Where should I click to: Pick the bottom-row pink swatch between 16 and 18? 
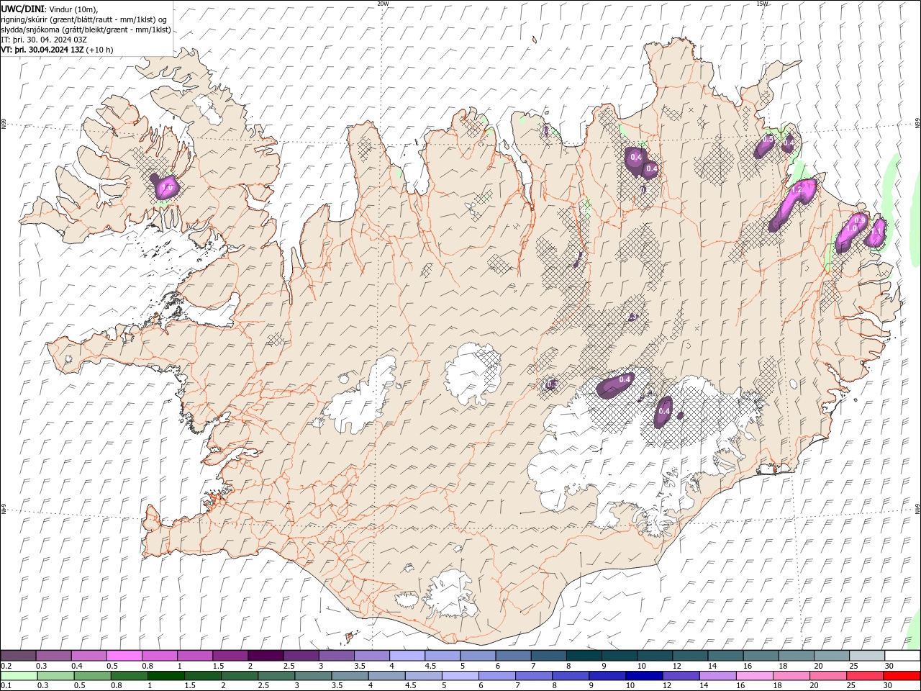[754, 675]
